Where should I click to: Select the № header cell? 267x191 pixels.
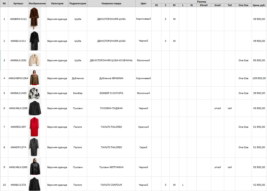(4, 4)
